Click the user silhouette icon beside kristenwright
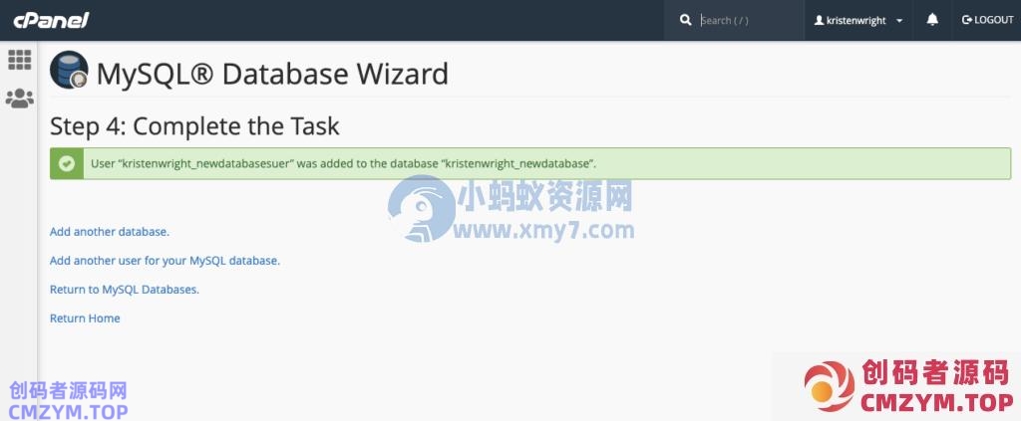The width and height of the screenshot is (1021, 421). pyautogui.click(x=820, y=21)
